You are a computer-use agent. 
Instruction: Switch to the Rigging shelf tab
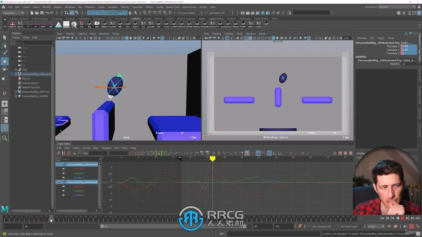70,19
